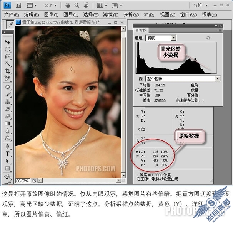Open the 图层(L) menu

tap(71, 15)
